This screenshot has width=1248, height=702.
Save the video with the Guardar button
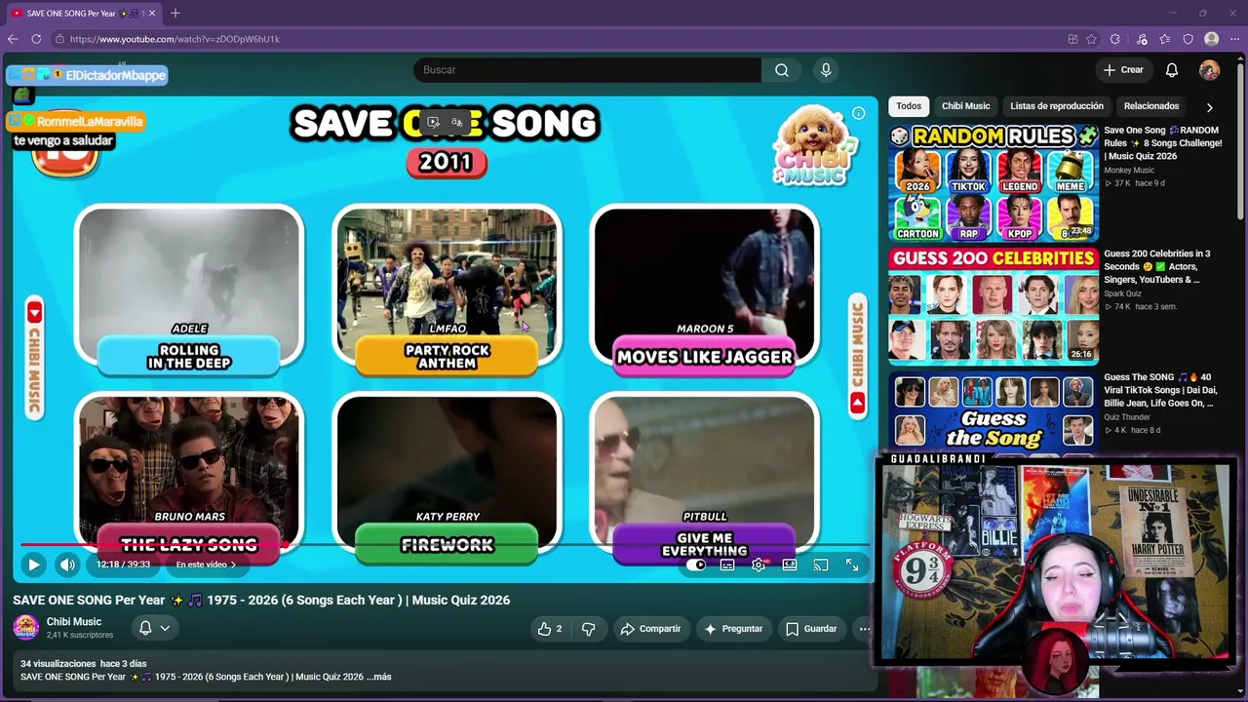pyautogui.click(x=811, y=629)
